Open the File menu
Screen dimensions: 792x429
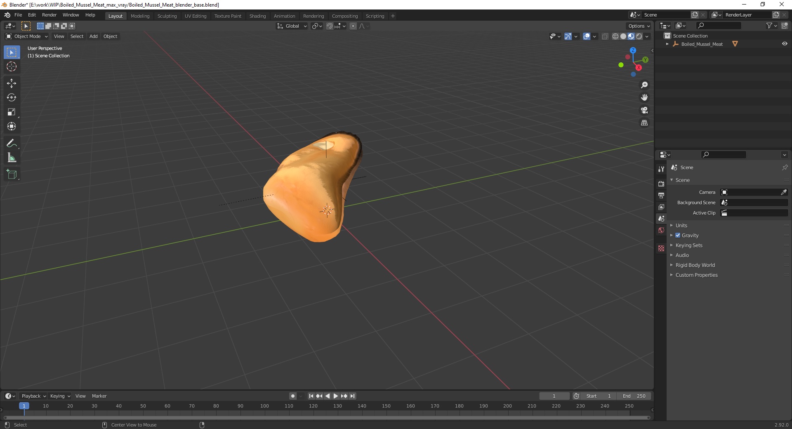tap(18, 15)
